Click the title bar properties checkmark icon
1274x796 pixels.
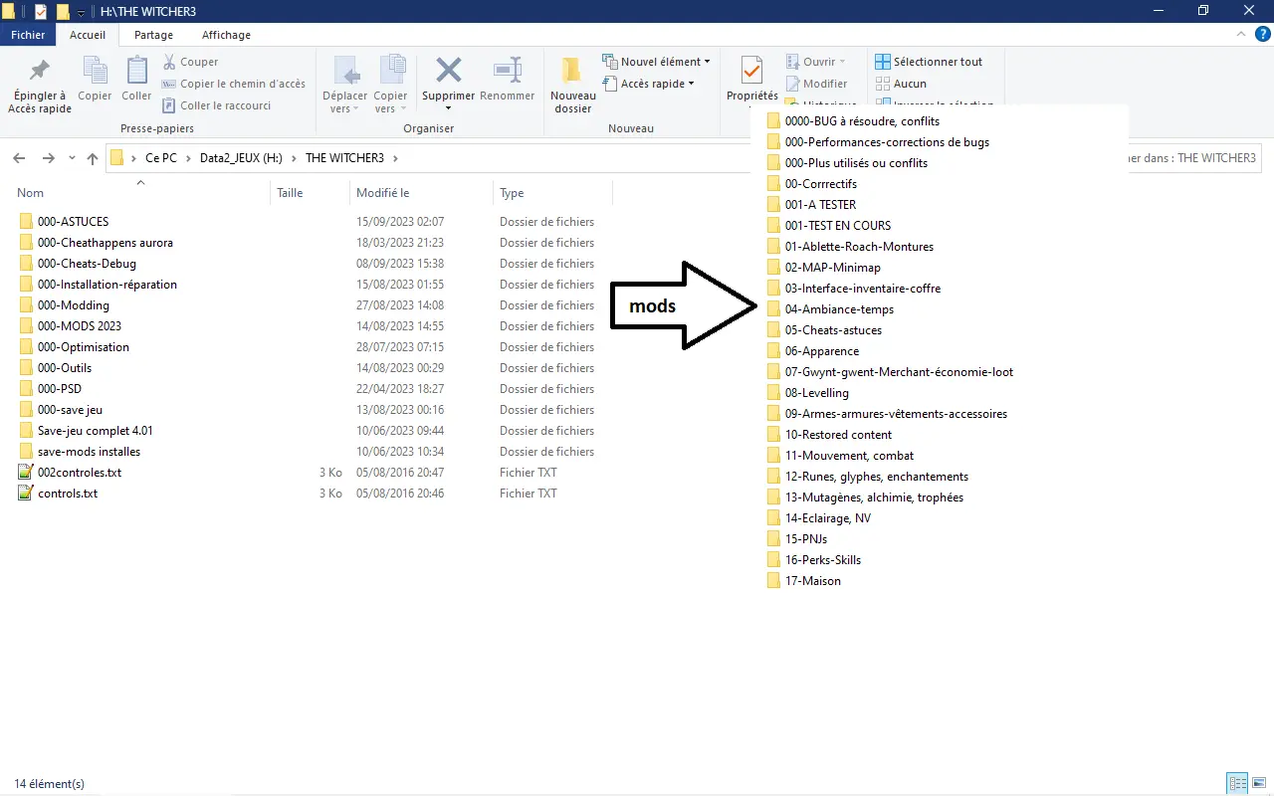point(41,12)
